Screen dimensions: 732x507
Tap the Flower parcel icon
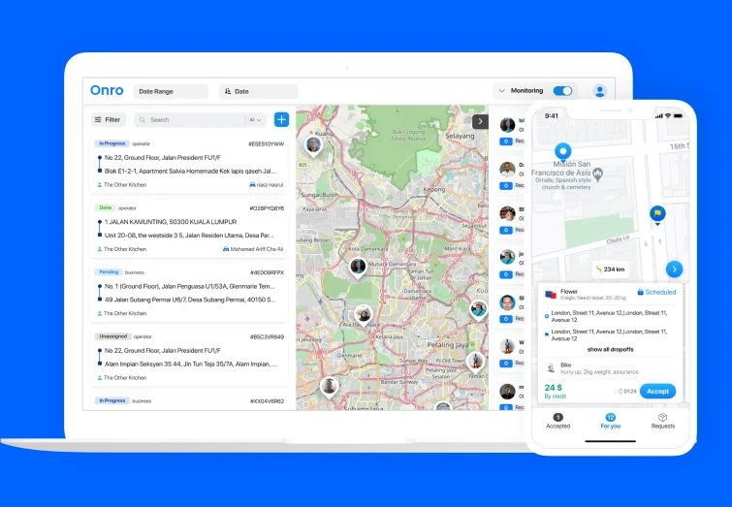tap(551, 295)
